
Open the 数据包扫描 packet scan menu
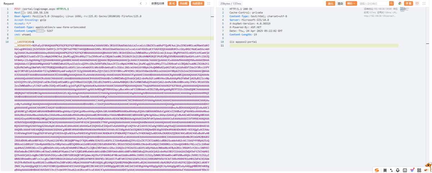tap(158, 3)
